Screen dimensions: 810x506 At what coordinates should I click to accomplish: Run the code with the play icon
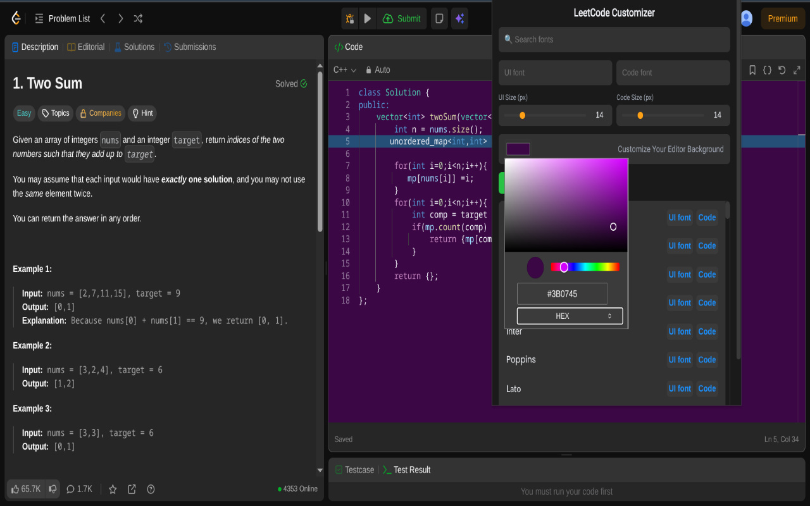tap(367, 19)
